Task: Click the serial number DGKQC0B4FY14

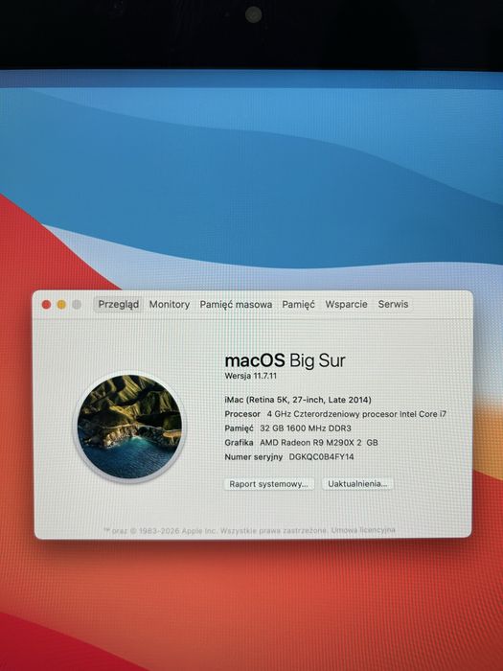Action: coord(321,457)
